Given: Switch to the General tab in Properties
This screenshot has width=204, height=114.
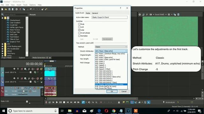Looking at the screenshot, I should [x=95, y=13].
